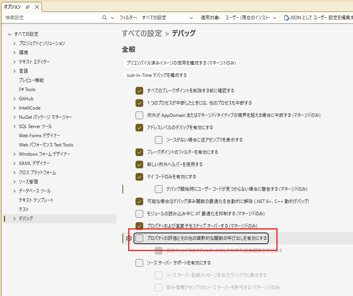Click Just-In-Time デバッグを構成する button
The image size is (353, 296).
pyautogui.click(x=157, y=75)
